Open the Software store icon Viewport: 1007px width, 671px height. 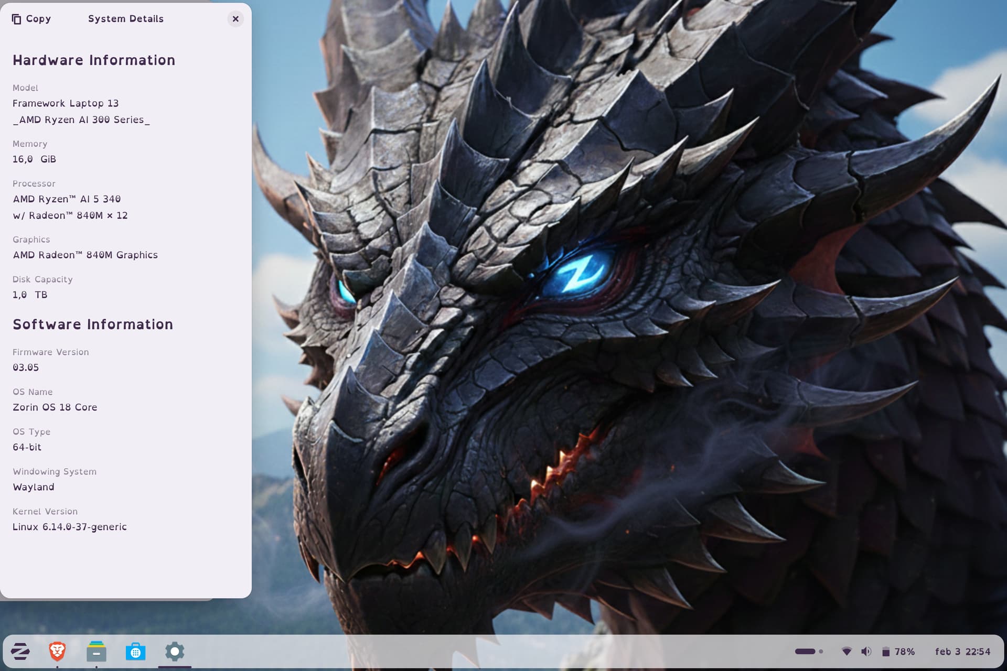point(135,652)
